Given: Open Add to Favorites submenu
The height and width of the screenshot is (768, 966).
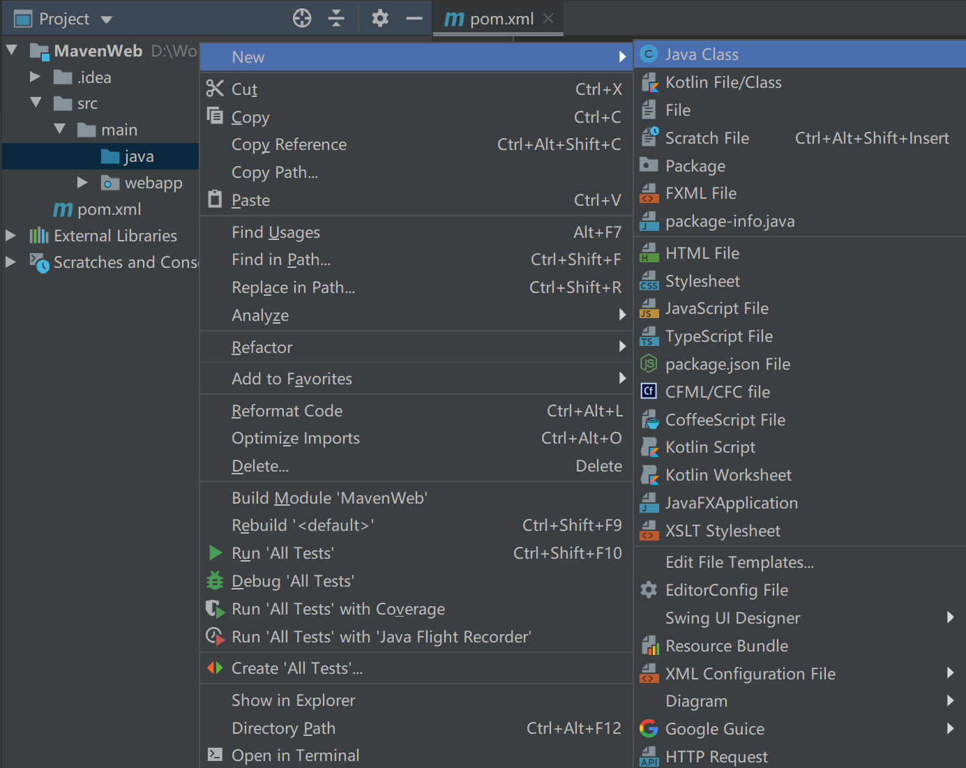Looking at the screenshot, I should coord(416,378).
